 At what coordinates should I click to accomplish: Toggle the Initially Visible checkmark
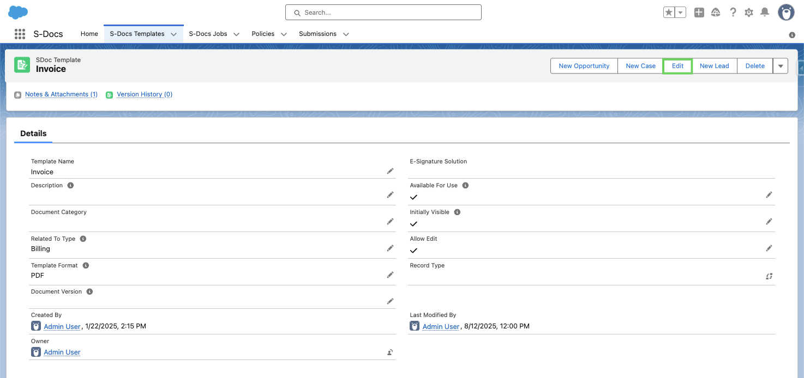click(x=413, y=224)
